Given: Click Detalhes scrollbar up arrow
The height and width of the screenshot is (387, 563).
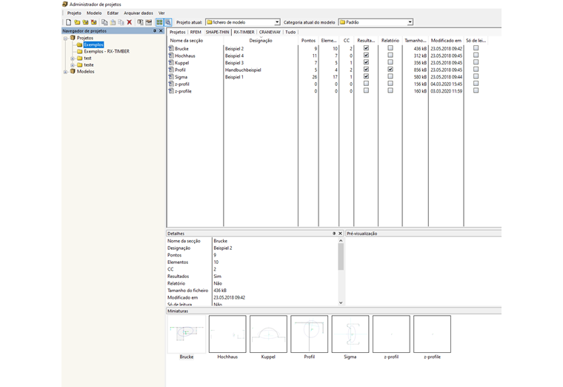Looking at the screenshot, I should [x=341, y=241].
